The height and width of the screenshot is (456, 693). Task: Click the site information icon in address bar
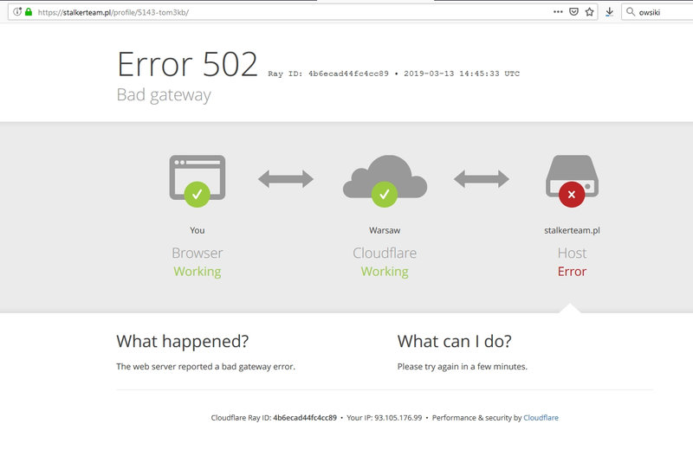pyautogui.click(x=17, y=12)
